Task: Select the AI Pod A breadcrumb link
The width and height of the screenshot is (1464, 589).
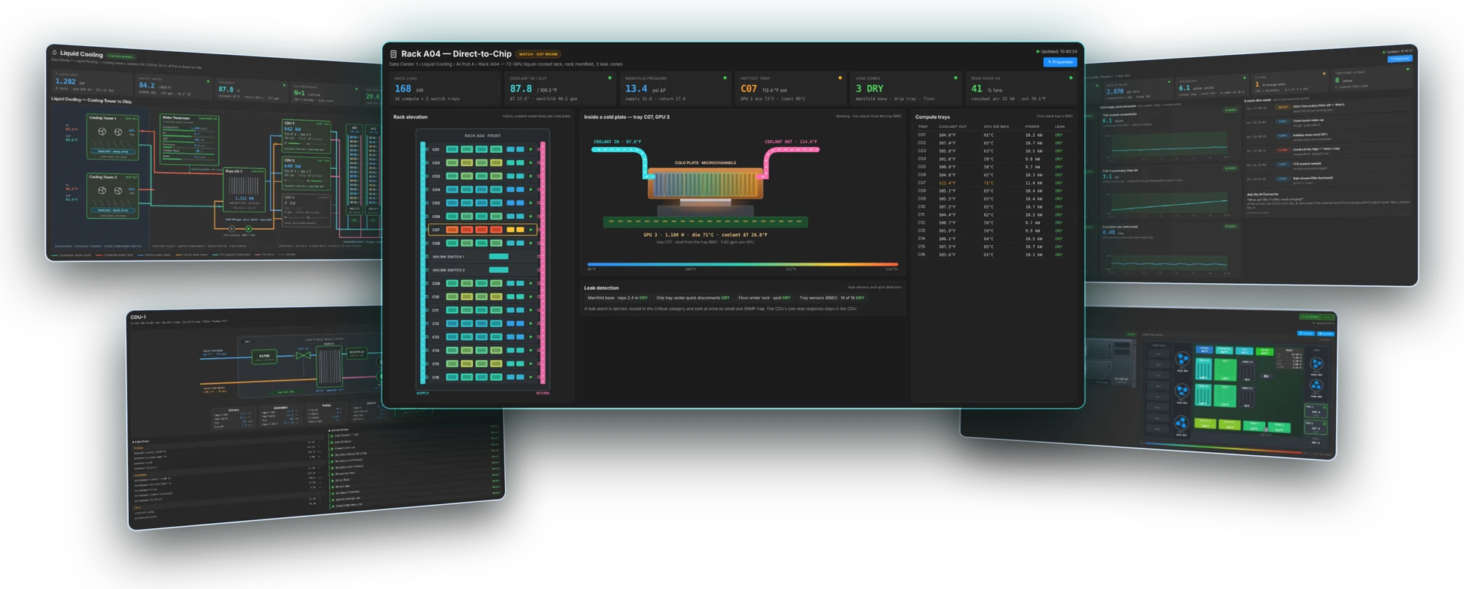Action: point(465,64)
